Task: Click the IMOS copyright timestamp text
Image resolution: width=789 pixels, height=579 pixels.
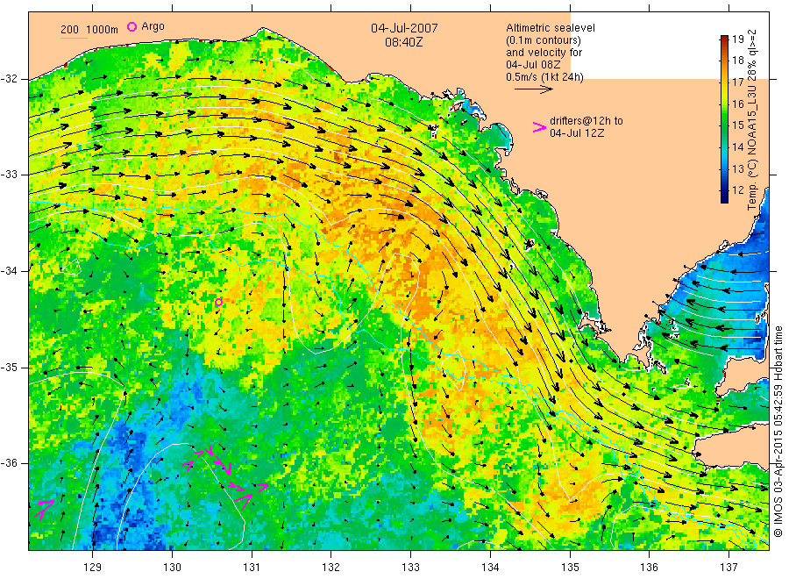Action: (x=778, y=431)
